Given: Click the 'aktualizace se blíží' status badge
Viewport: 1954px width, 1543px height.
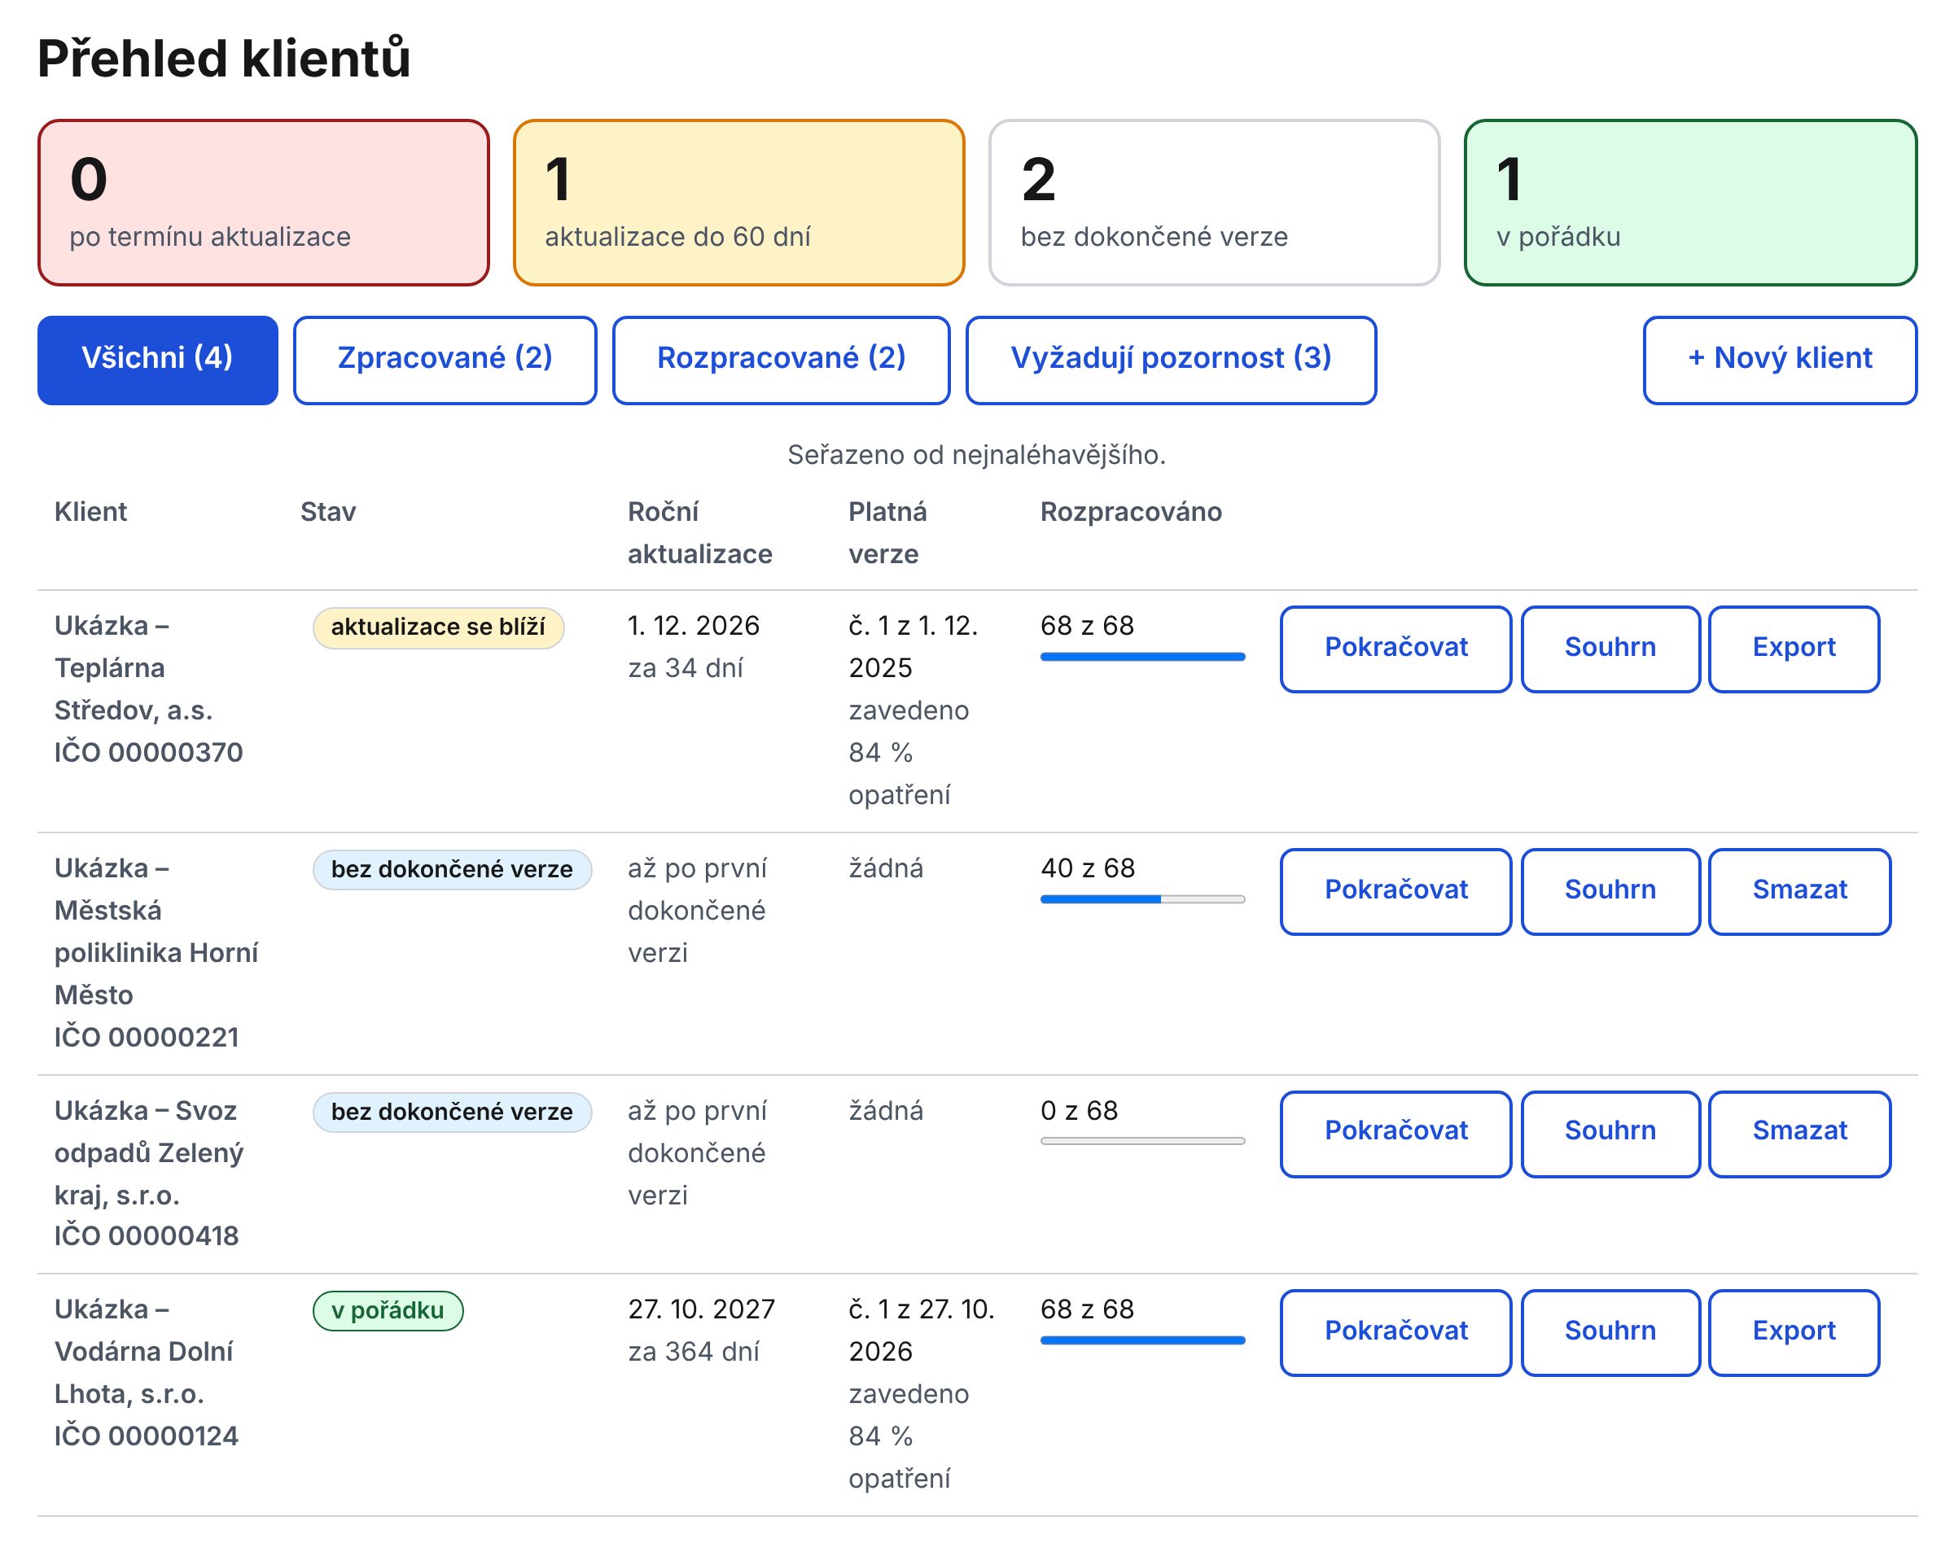Looking at the screenshot, I should [438, 627].
